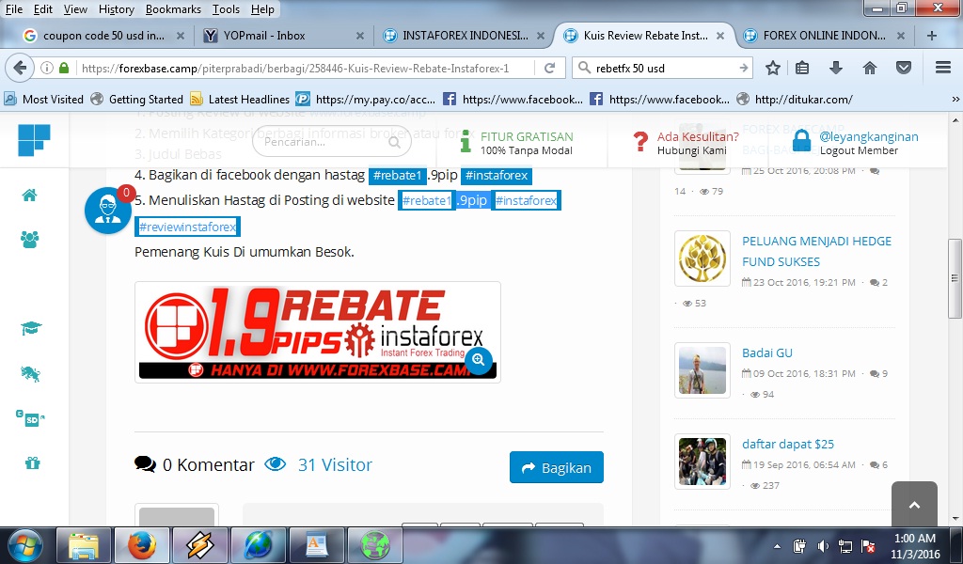This screenshot has height=564, width=963.
Task: Open the File menu
Action: click(x=13, y=9)
